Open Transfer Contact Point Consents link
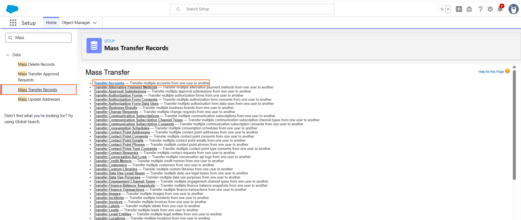 pyautogui.click(x=121, y=136)
